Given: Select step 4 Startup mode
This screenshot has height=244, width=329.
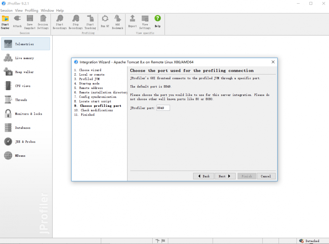Looking at the screenshot, I should click(x=87, y=83).
